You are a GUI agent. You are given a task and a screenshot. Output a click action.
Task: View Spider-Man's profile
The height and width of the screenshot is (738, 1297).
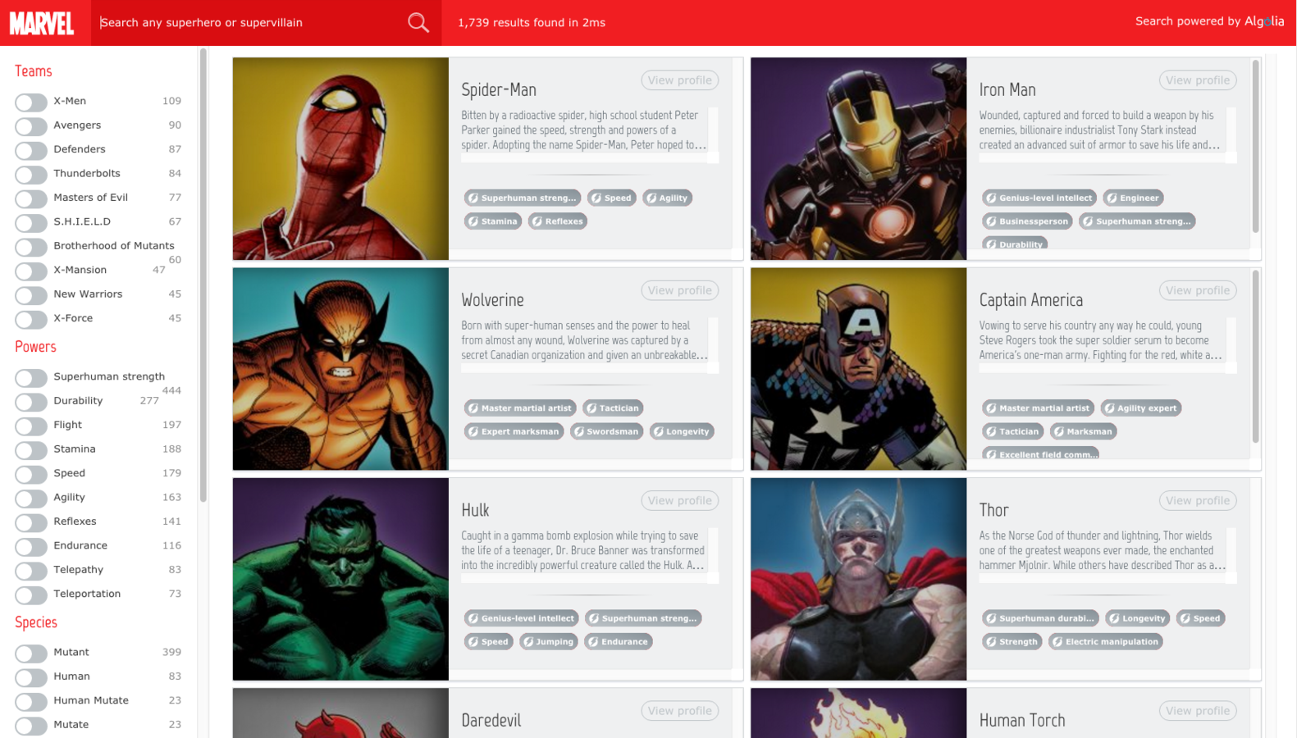680,80
